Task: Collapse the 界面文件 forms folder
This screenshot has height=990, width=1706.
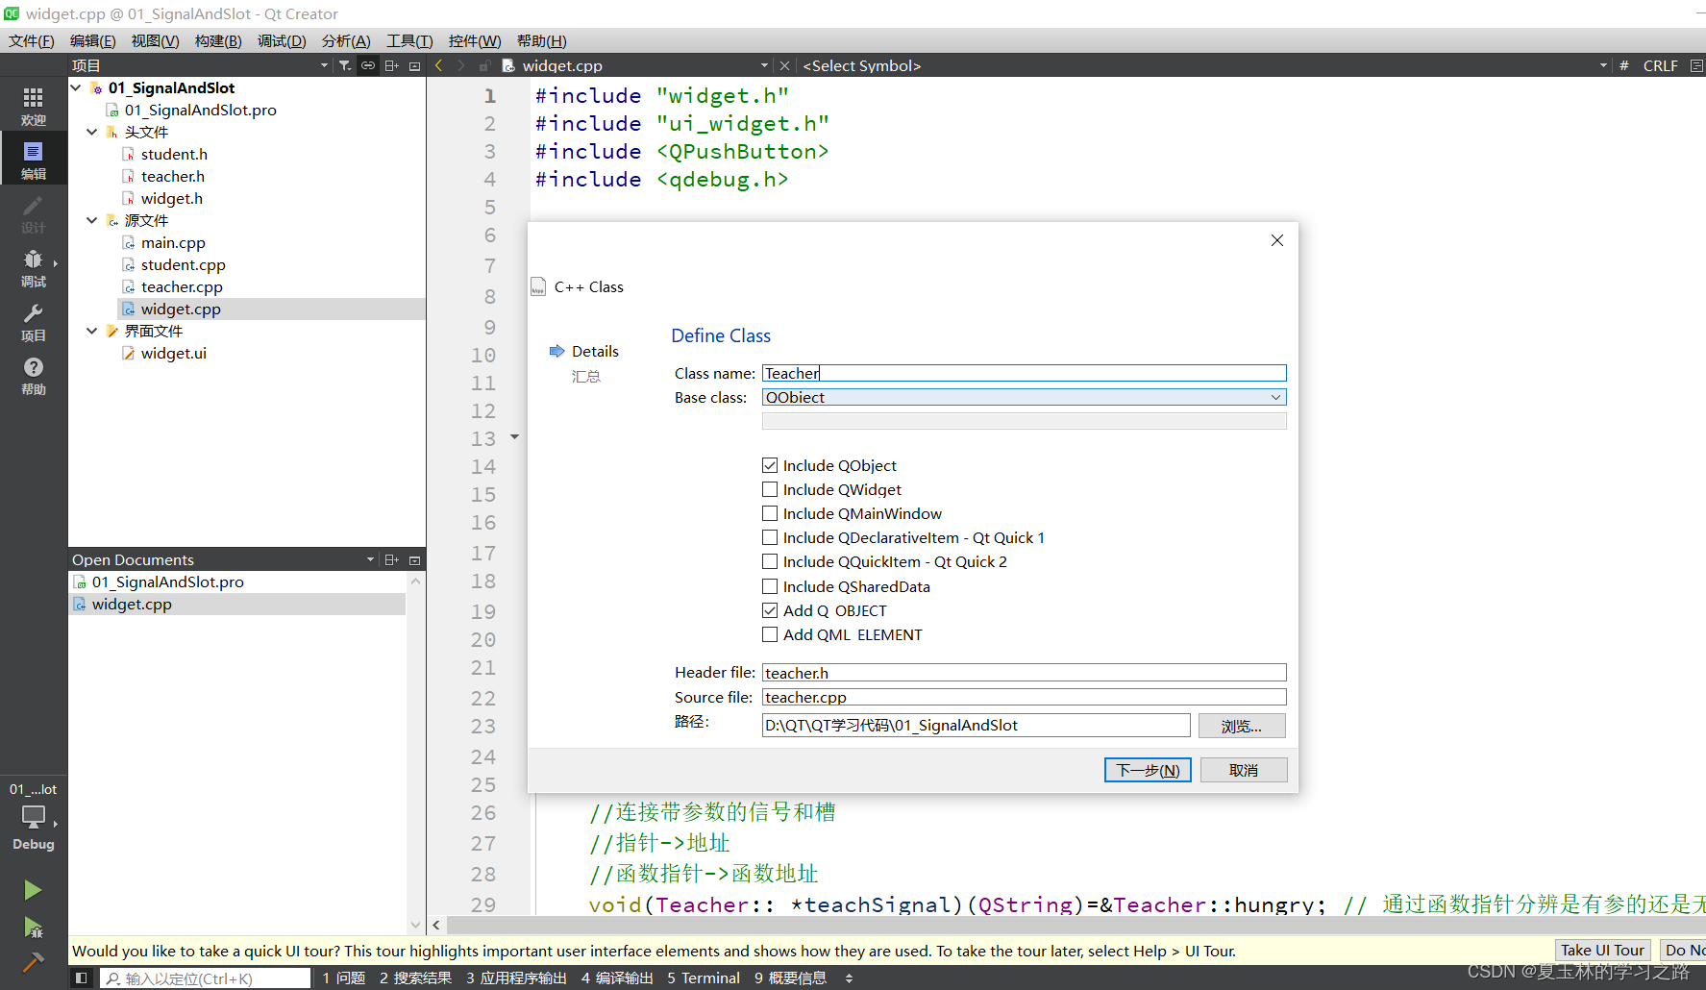Action: pos(92,331)
